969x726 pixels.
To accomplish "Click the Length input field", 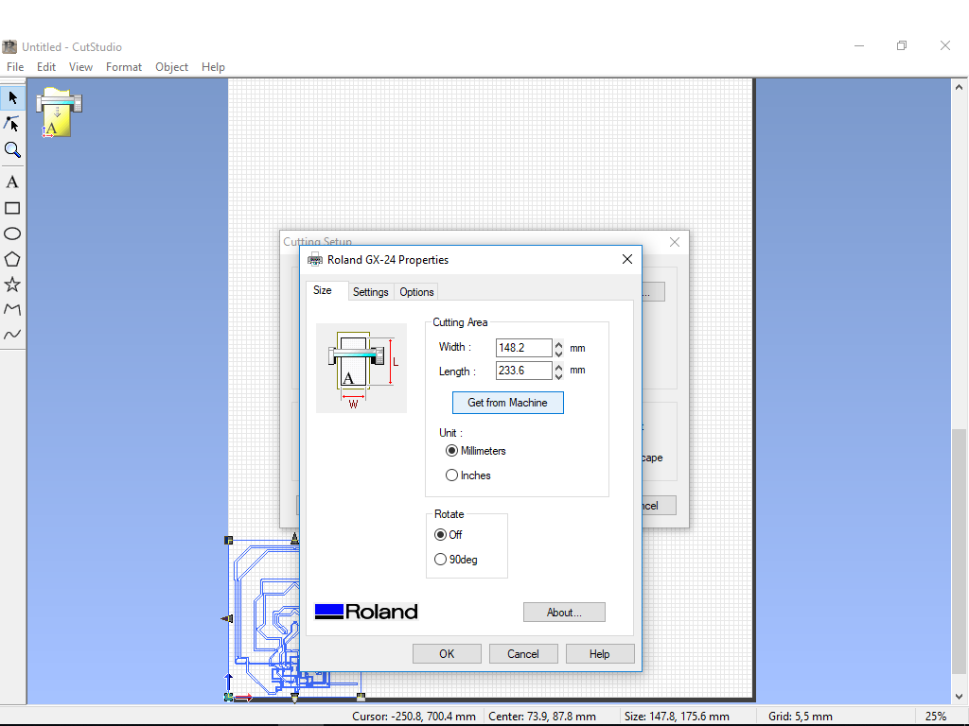I will (524, 371).
